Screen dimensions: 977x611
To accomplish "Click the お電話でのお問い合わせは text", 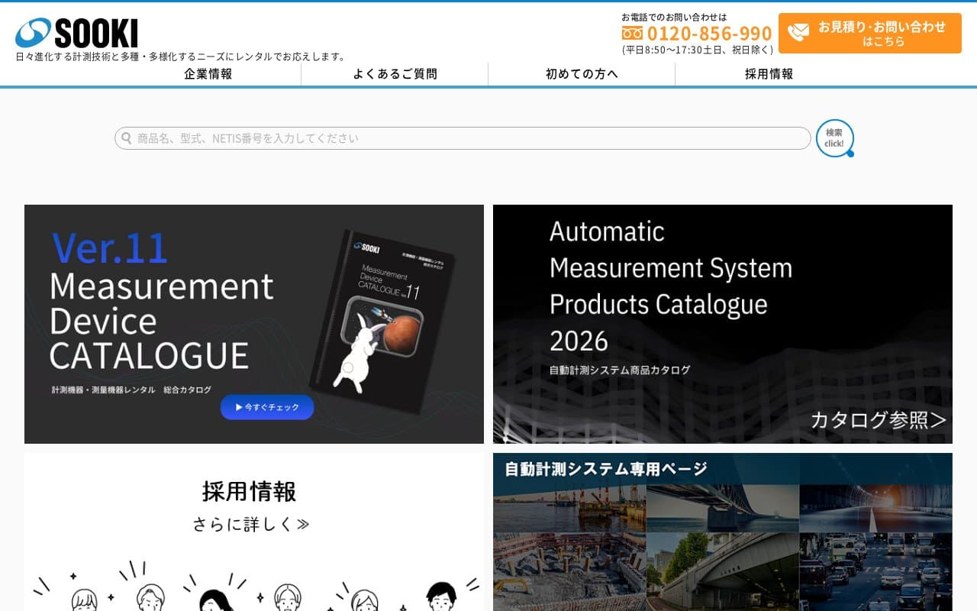I will 674,17.
